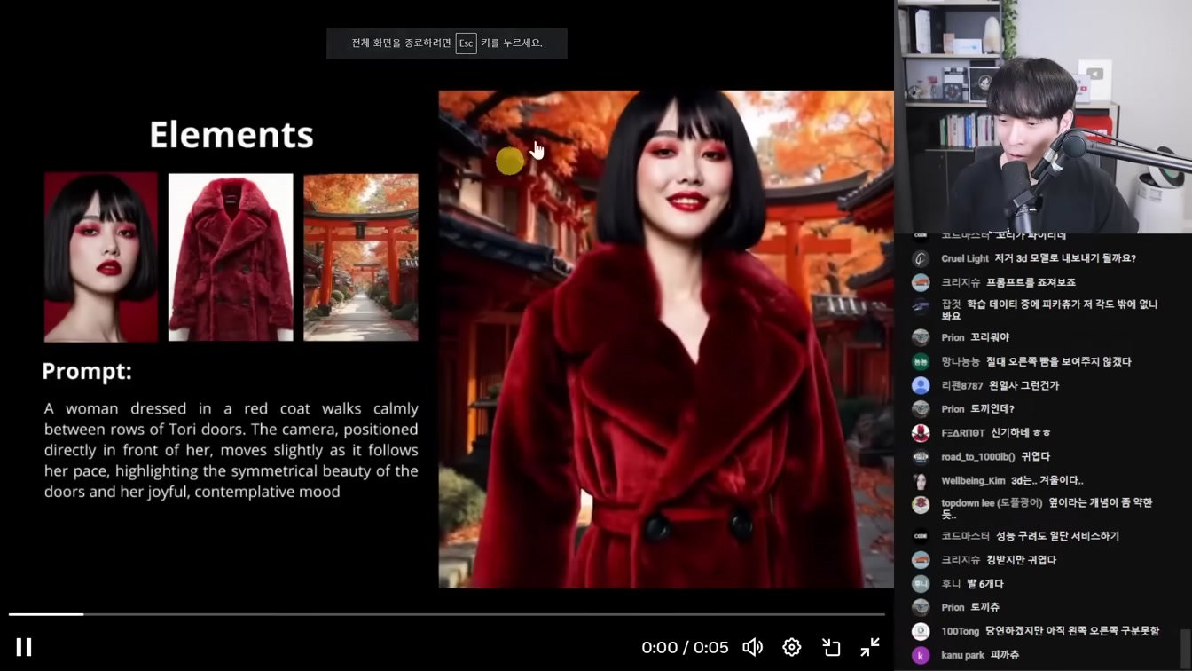Select the red fur coat element thumbnail
1192x671 pixels.
tap(231, 257)
